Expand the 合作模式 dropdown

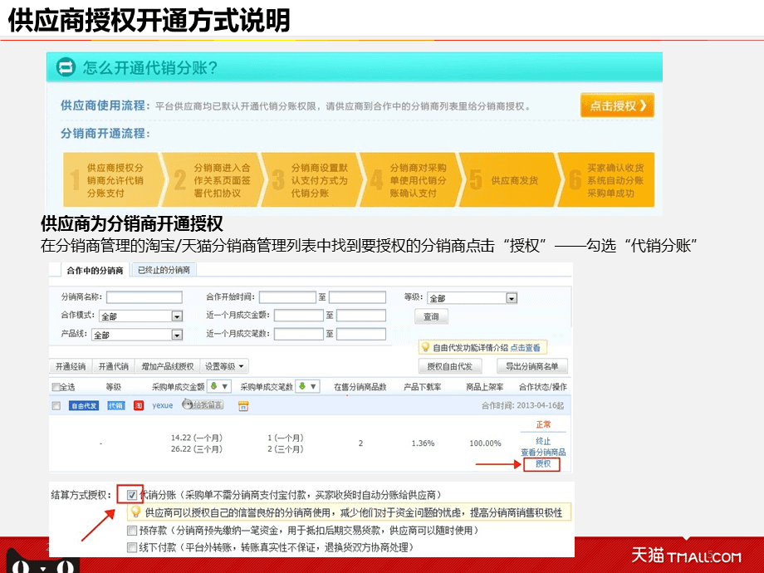[176, 316]
